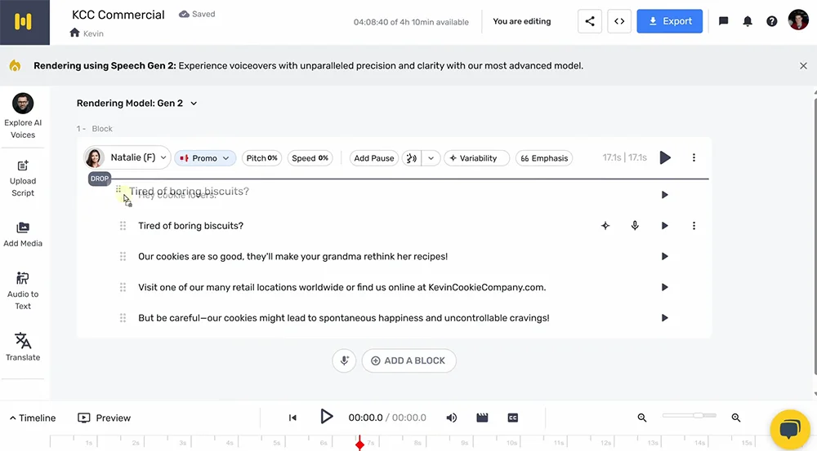Click the Export button

[x=669, y=21]
